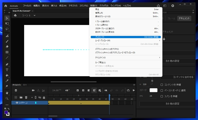Image resolution: width=198 pixels, height=120 pixels.
Task: Check the コンテンツを伸縮 checkbox
Action: 161,85
